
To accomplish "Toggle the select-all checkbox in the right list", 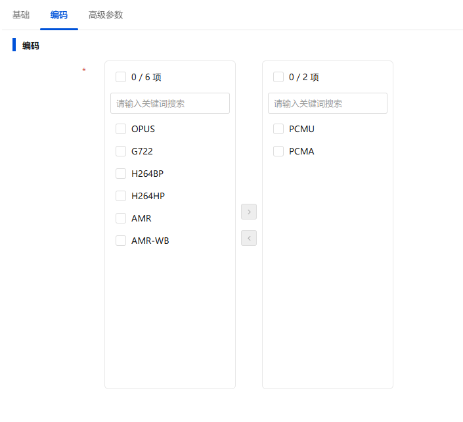I will [278, 77].
